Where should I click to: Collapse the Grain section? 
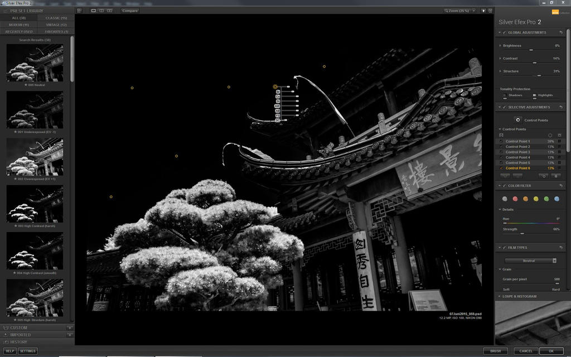point(500,269)
